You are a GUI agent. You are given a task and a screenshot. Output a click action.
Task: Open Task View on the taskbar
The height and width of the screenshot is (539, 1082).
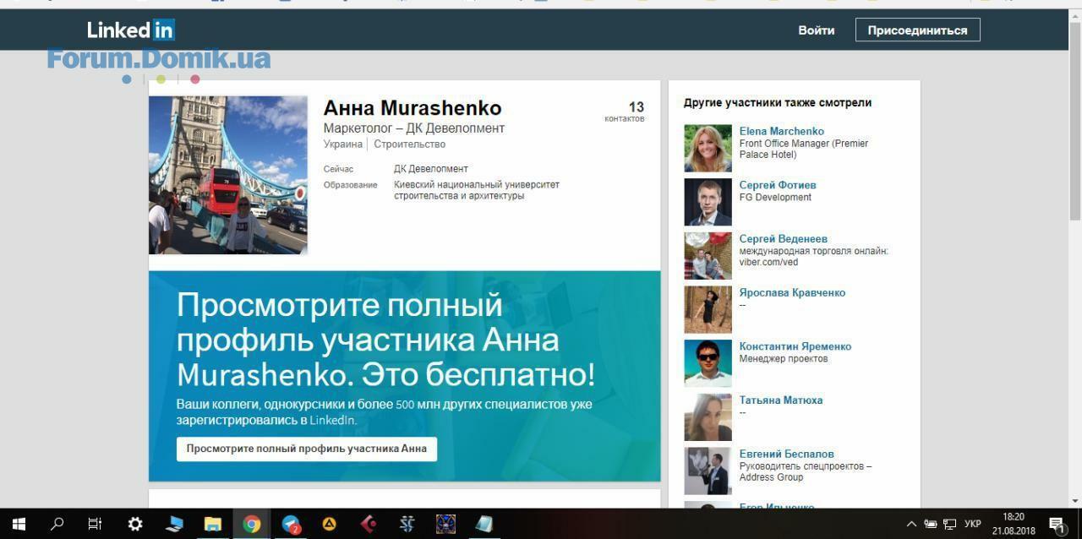96,524
